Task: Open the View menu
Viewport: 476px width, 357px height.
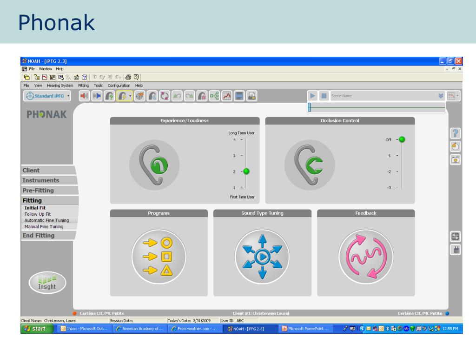Action: pyautogui.click(x=38, y=86)
